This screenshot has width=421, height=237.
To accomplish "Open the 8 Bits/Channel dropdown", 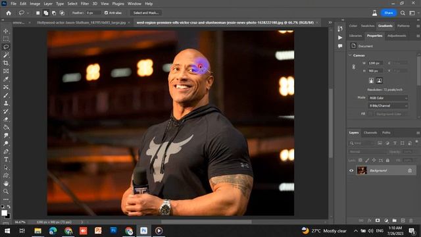I will click(387, 106).
